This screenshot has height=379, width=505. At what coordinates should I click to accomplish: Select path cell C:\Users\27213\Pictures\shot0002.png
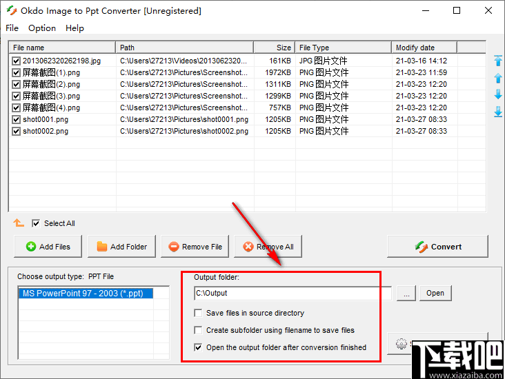pos(184,131)
